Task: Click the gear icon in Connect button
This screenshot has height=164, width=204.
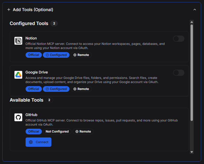Action: 31,142
